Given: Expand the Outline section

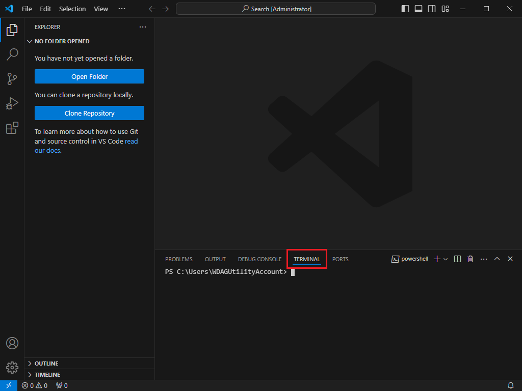Looking at the screenshot, I should click(x=46, y=364).
